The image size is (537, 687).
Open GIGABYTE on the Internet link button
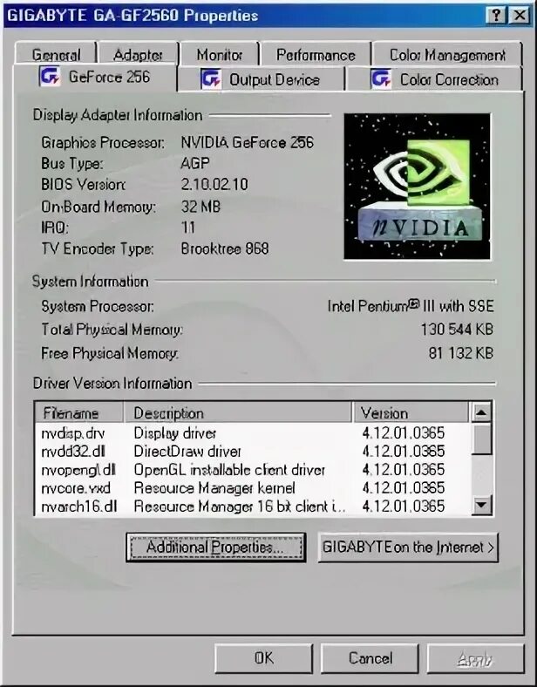408,547
